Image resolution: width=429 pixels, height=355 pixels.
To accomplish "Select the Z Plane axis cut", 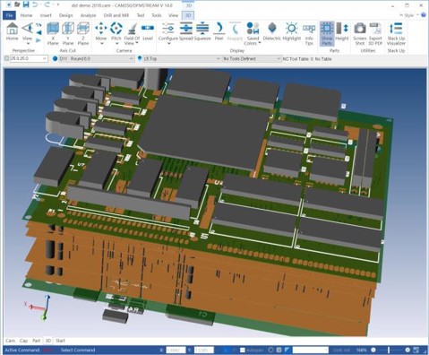I will tap(83, 34).
